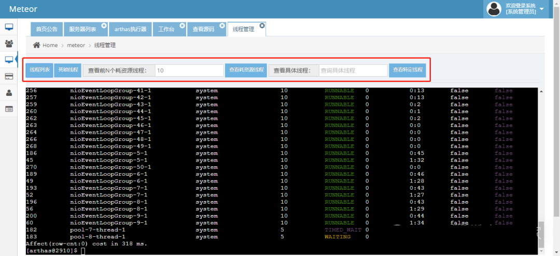Open the user group icon in sidebar
Viewport: 560px width, 256px height.
(x=9, y=44)
